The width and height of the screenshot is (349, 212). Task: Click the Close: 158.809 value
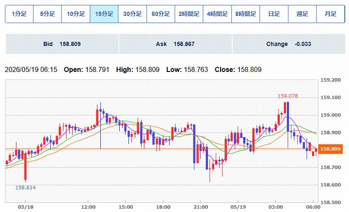[x=238, y=70]
